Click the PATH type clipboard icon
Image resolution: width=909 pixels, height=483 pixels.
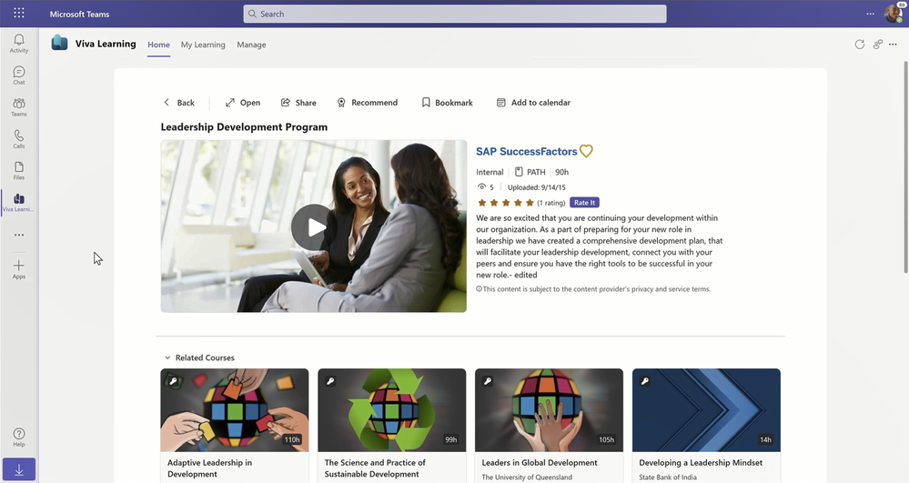[519, 172]
